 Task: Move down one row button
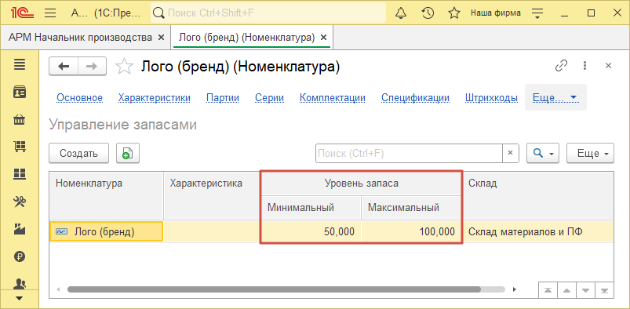click(x=585, y=290)
